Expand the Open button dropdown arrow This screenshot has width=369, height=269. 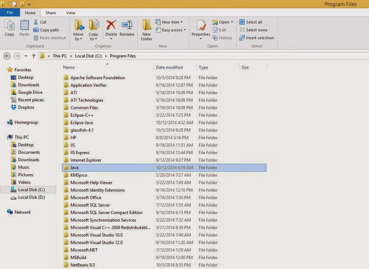pos(232,22)
